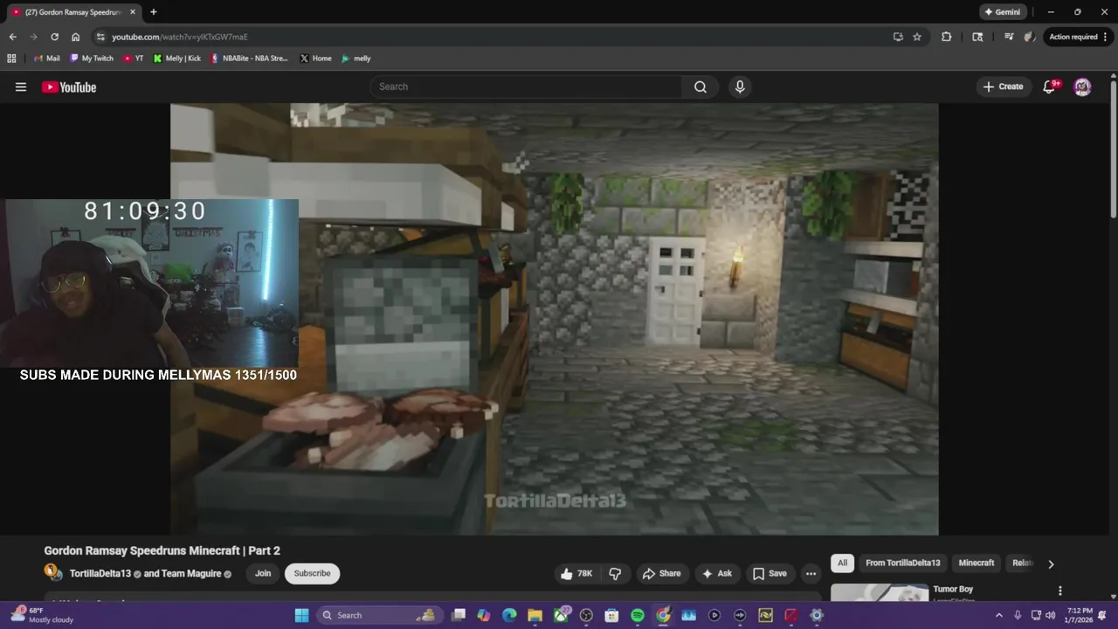The width and height of the screenshot is (1118, 629).
Task: Open YouTube notifications bell
Action: [1051, 86]
